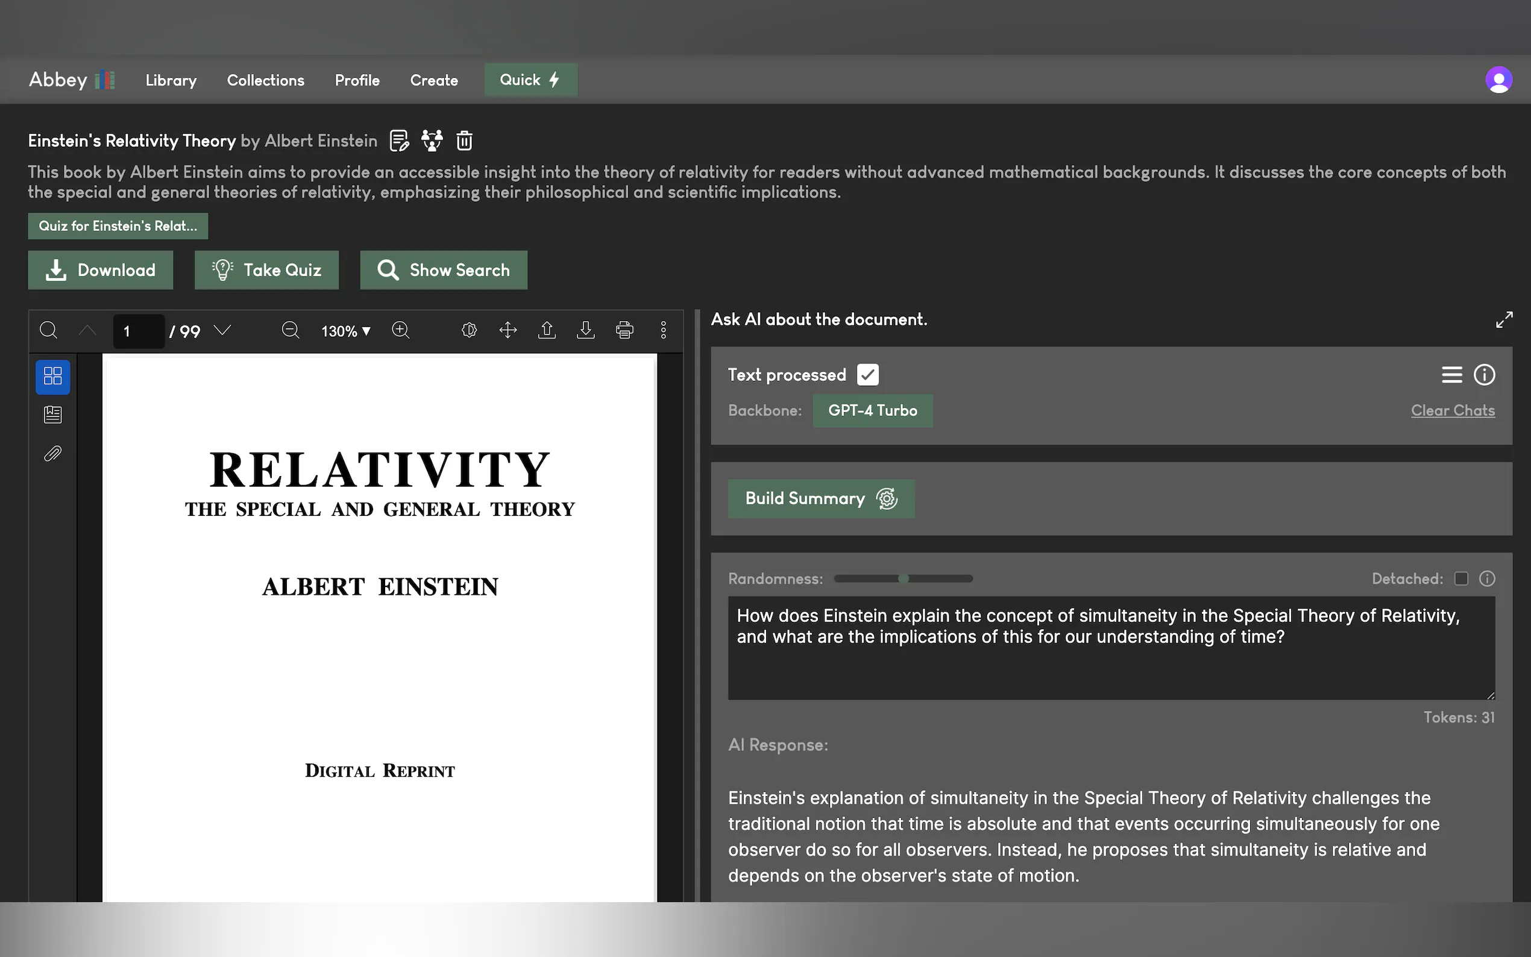Open the Library nav item
The width and height of the screenshot is (1531, 957).
(171, 80)
